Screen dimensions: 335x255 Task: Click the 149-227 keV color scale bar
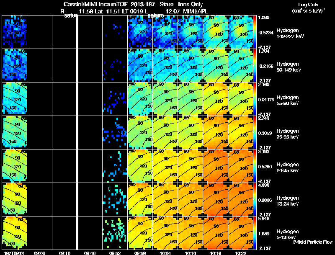(x=255, y=32)
